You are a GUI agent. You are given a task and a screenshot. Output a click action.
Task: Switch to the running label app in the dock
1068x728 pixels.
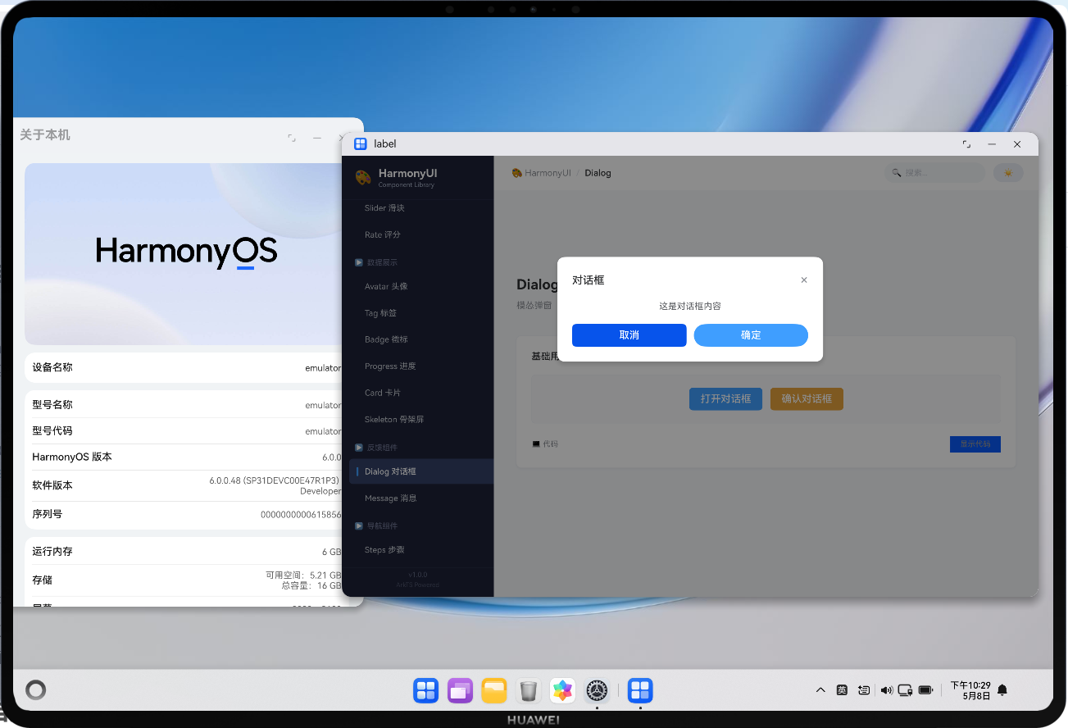640,691
